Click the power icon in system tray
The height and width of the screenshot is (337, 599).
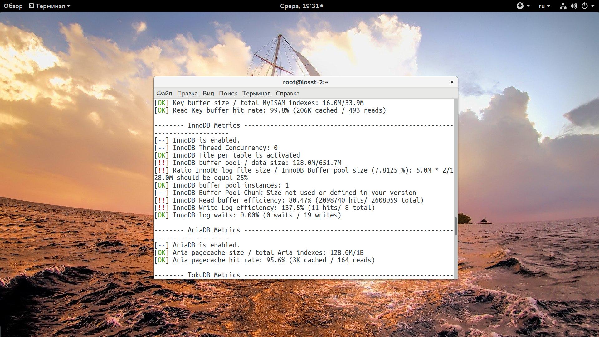(585, 6)
